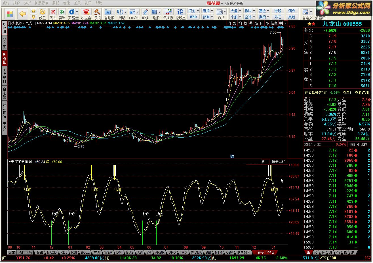Toggle the 窗 window option

point(256,23)
